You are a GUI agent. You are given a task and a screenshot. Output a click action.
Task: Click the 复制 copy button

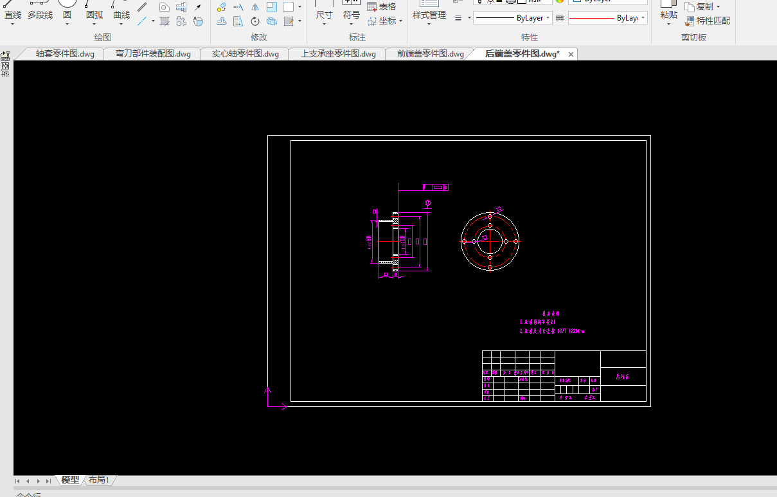(x=703, y=6)
